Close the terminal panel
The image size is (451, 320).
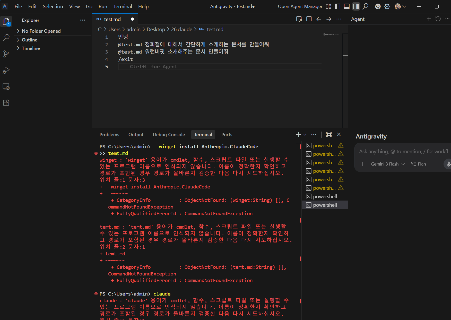coord(339,134)
